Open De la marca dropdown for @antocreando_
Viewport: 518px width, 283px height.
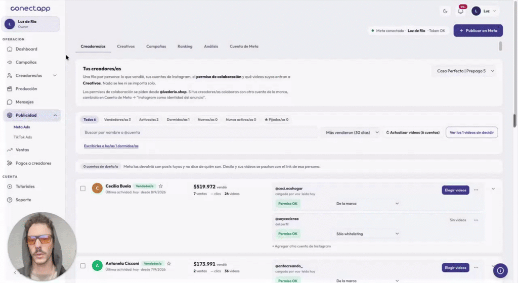coord(367,280)
